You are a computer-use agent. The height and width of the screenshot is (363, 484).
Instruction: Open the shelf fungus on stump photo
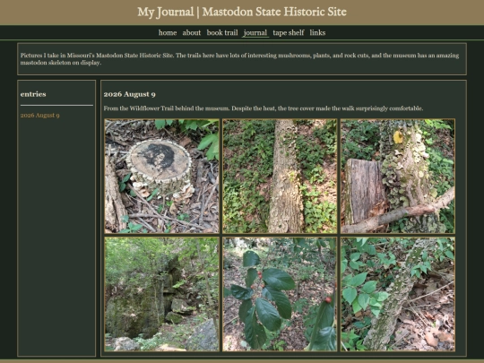[x=398, y=176]
